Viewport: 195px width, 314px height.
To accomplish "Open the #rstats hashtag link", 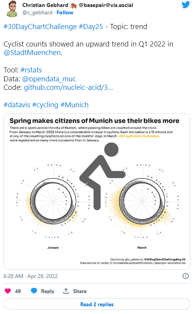I will [31, 70].
